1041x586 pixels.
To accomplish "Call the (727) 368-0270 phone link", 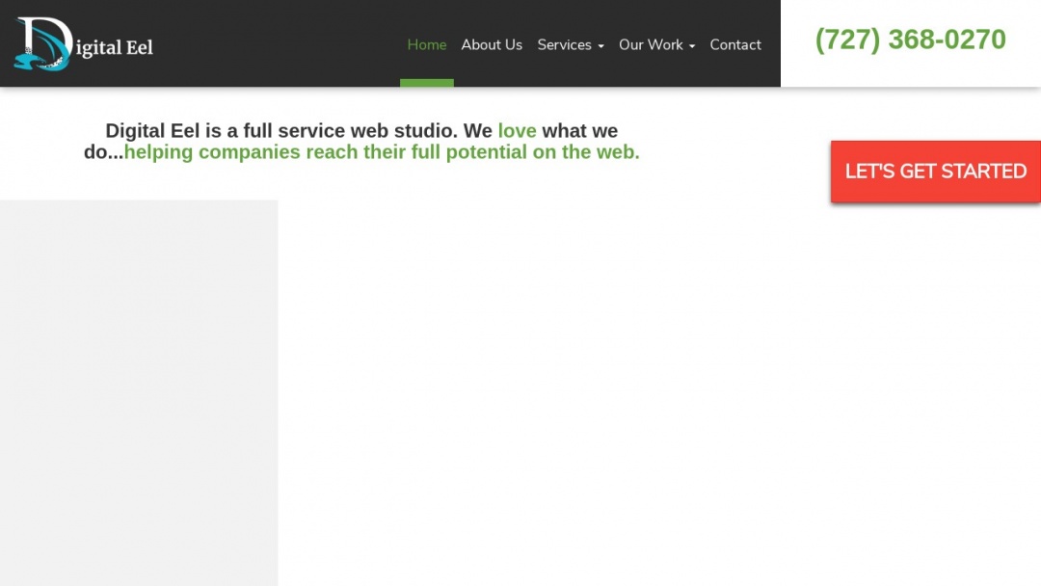I will pos(910,40).
